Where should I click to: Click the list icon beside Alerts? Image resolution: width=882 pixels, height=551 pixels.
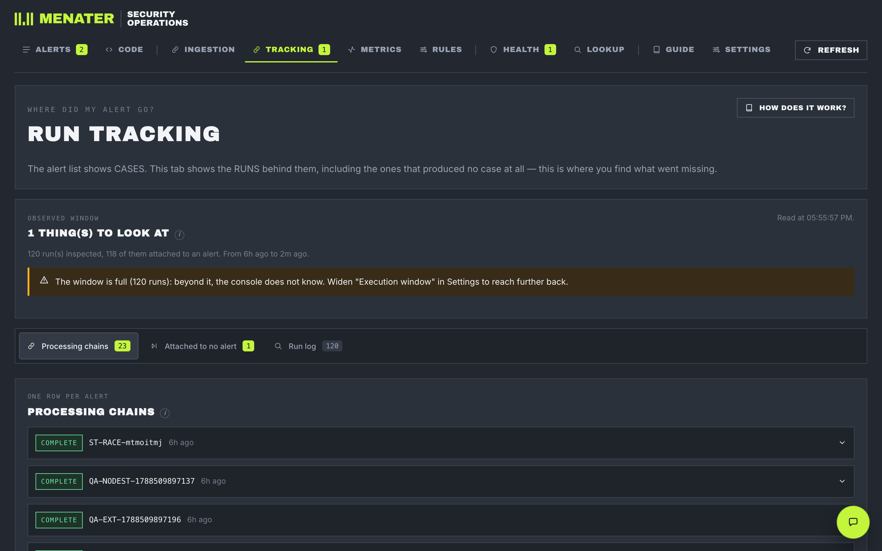pos(26,50)
